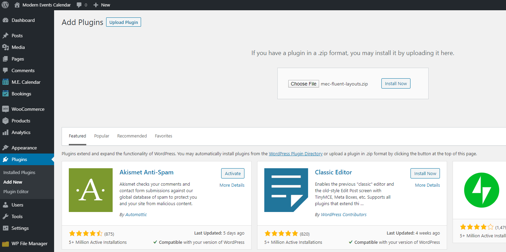Click the WP File Manager folder icon
The height and width of the screenshot is (252, 506).
tap(5, 243)
